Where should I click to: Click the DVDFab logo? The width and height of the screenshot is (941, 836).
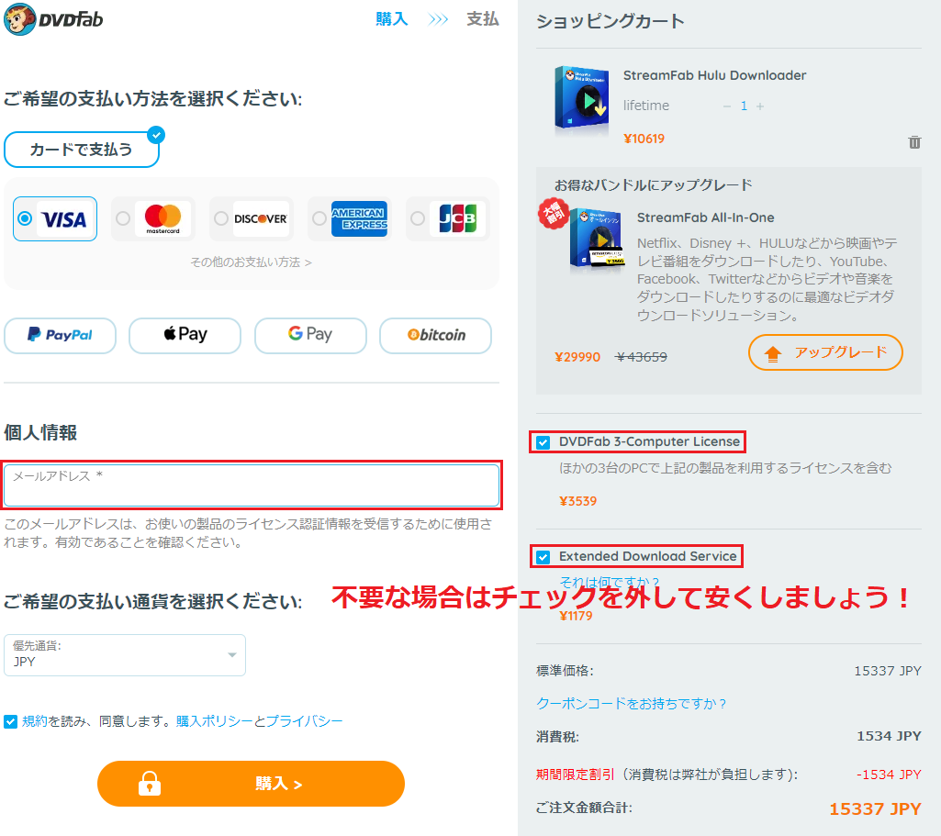[x=53, y=19]
